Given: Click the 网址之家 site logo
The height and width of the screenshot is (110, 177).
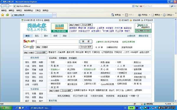Looking at the screenshot, I should pyautogui.click(x=37, y=27).
